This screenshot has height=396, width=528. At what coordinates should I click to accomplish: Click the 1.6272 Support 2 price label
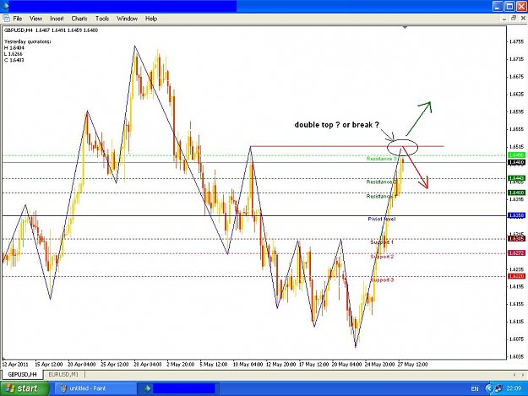[x=516, y=252]
